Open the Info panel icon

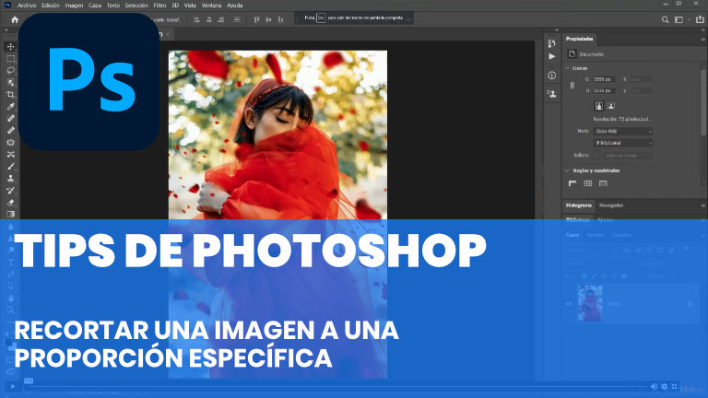552,76
